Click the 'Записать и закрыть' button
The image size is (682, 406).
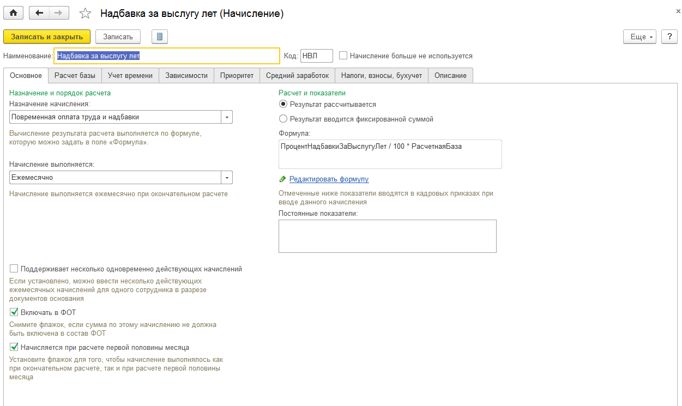tap(47, 37)
